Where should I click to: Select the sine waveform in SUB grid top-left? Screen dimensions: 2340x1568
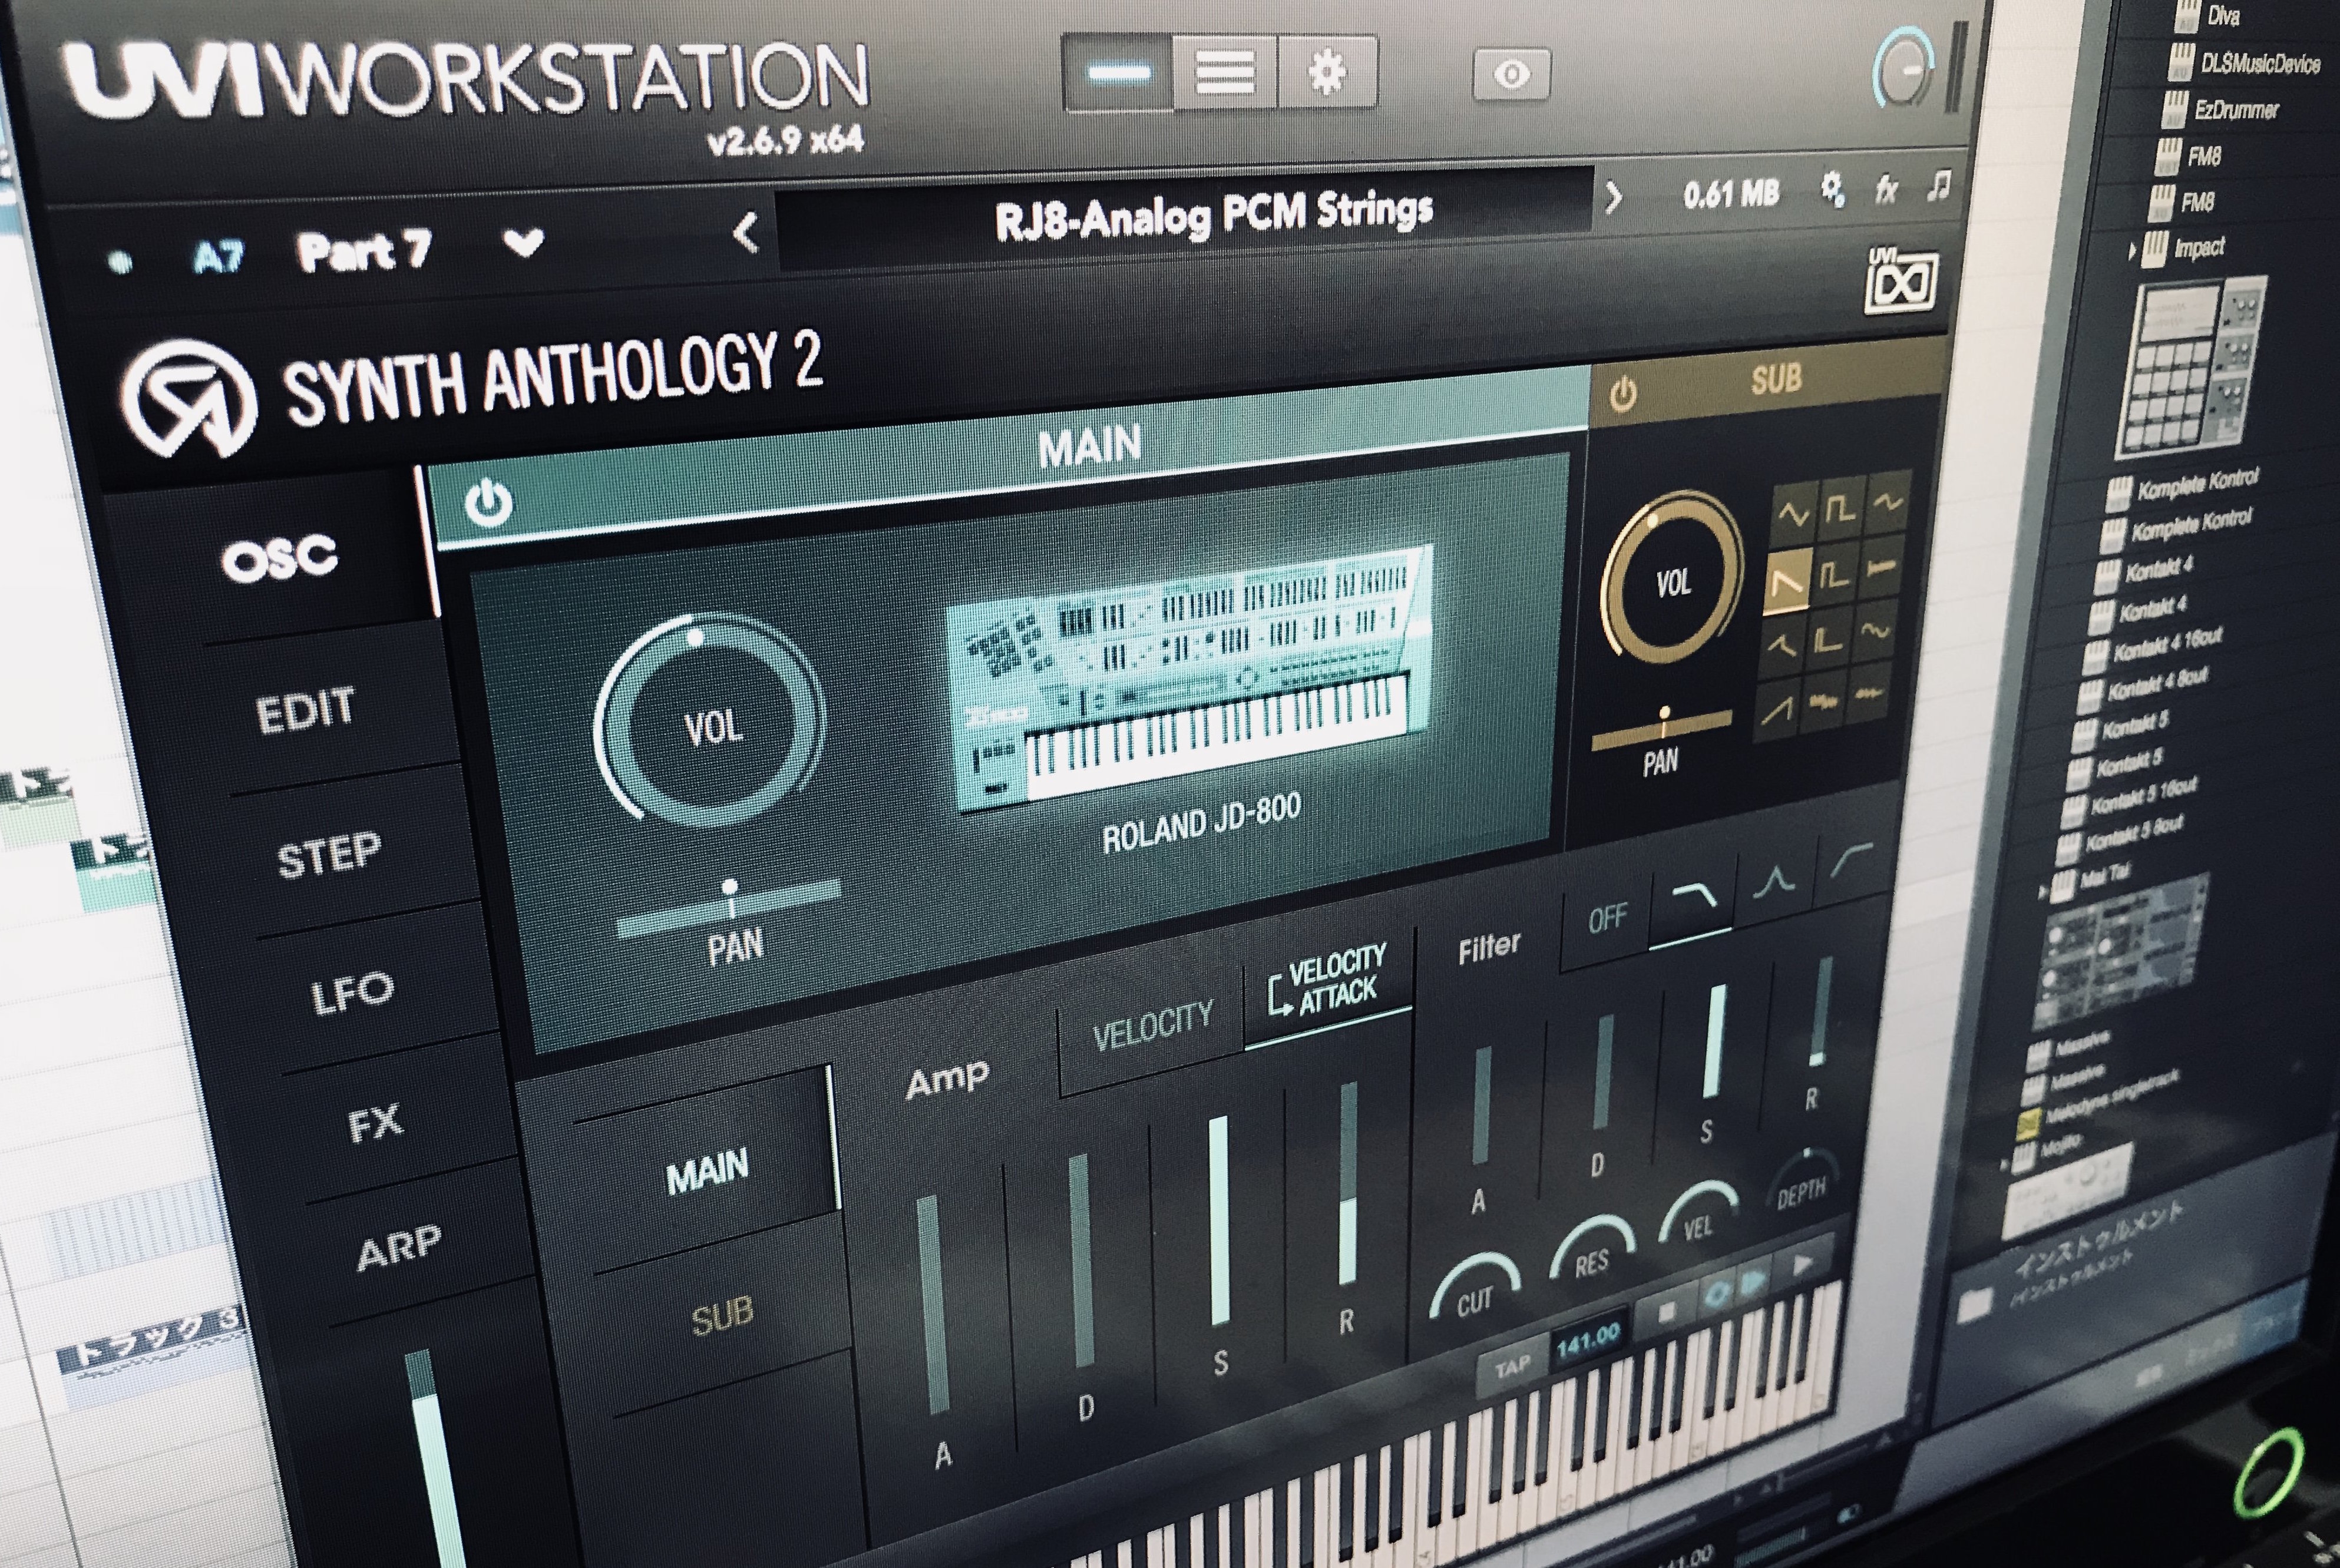[1794, 515]
